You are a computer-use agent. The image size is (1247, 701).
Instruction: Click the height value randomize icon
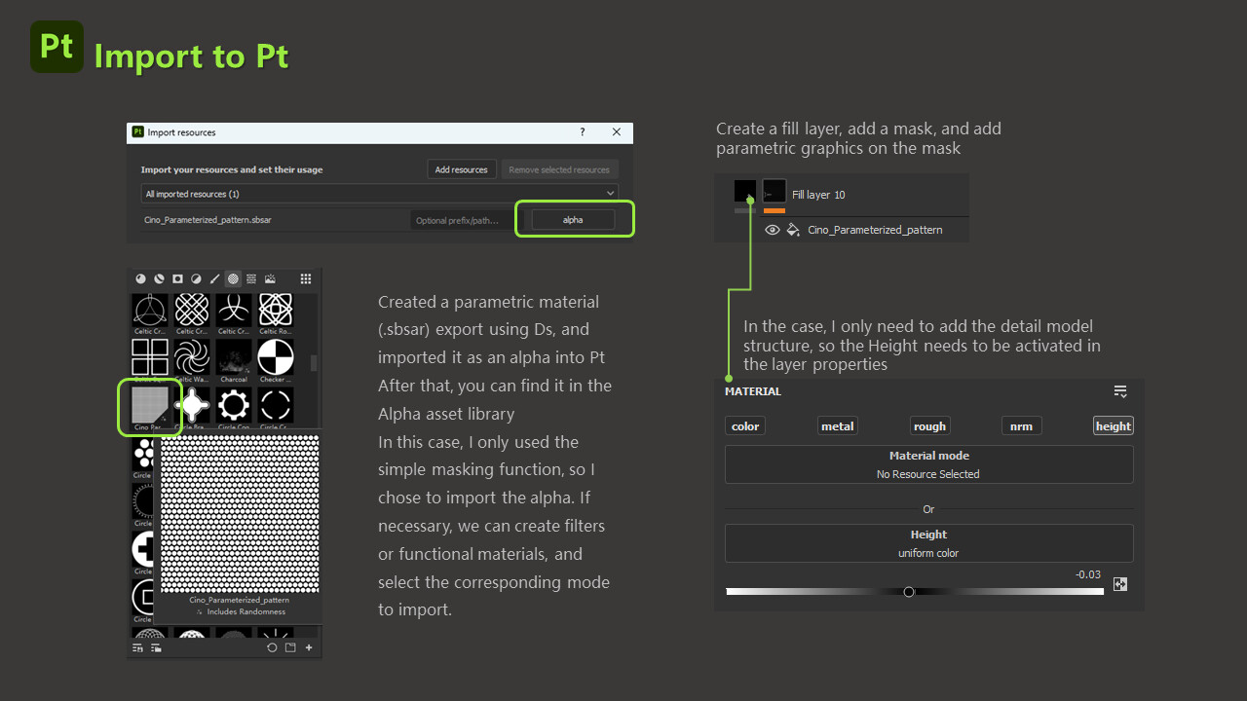(1120, 585)
